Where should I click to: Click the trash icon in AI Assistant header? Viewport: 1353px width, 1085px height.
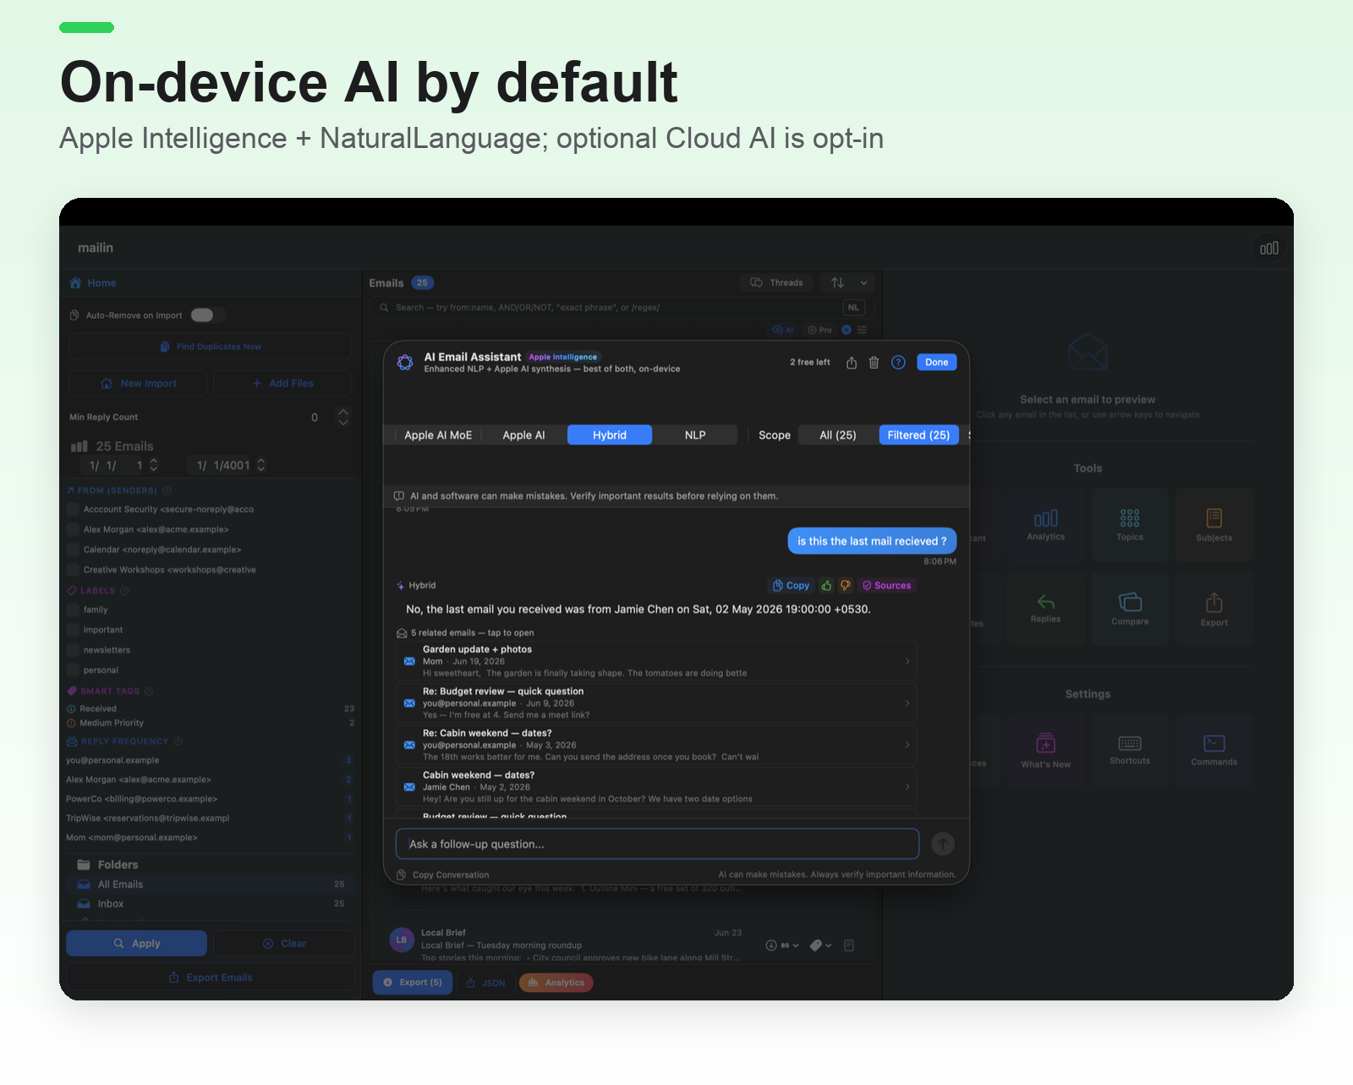point(874,363)
